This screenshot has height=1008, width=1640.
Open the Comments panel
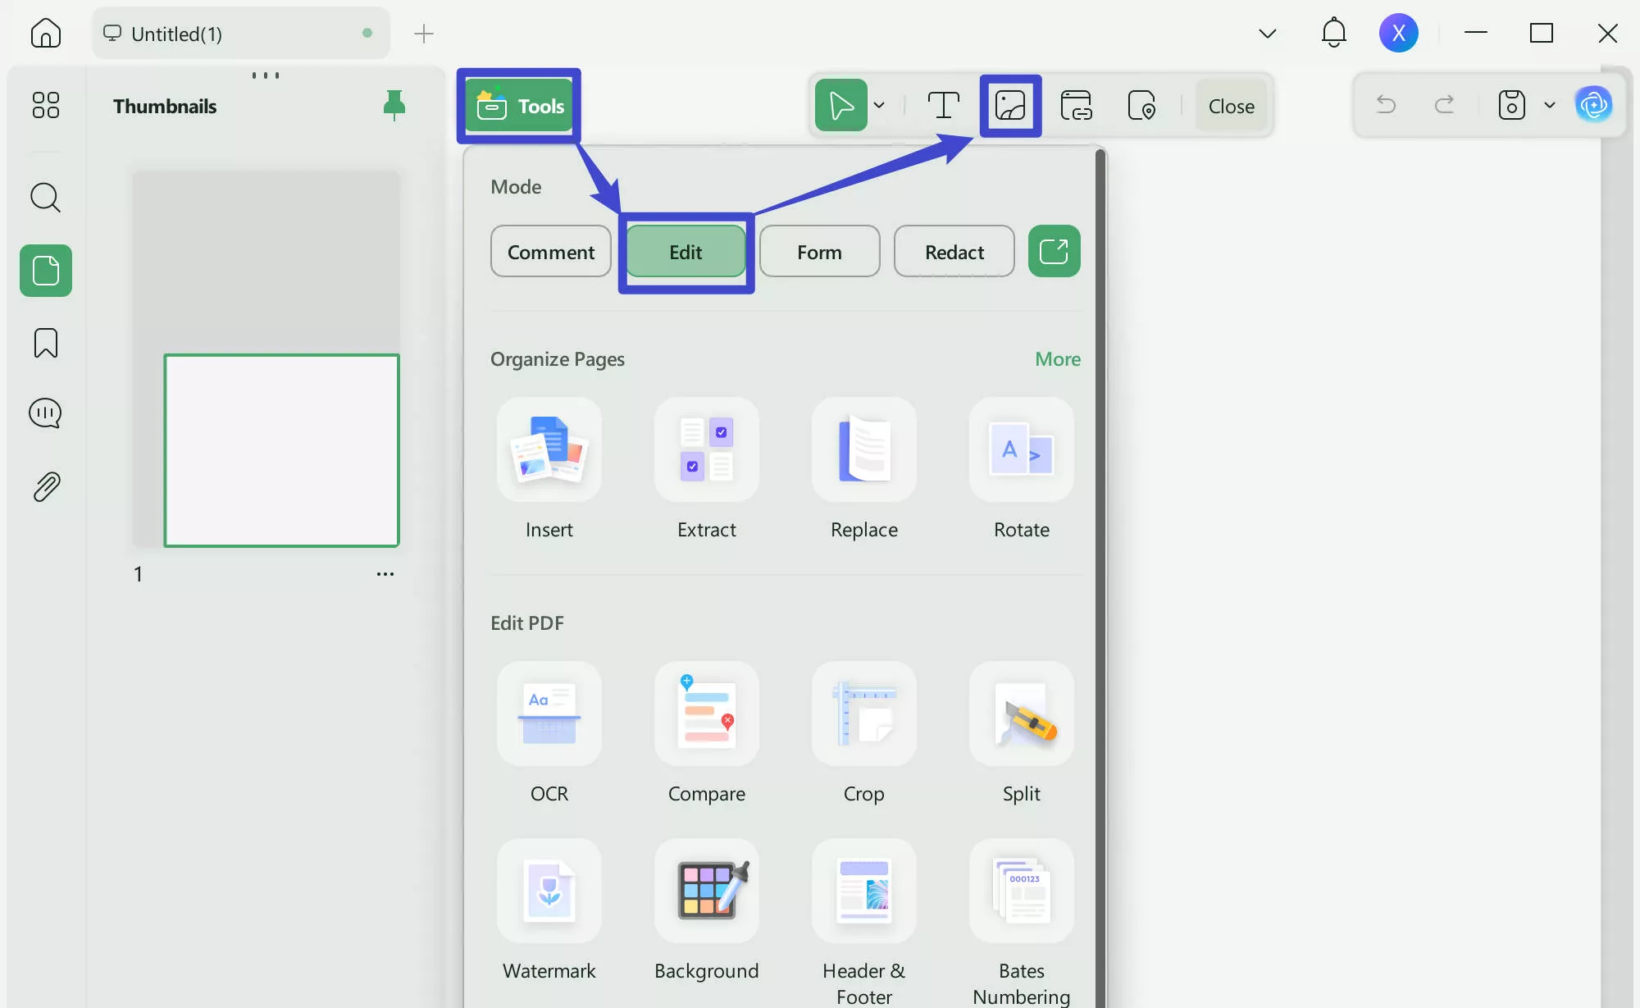(45, 413)
